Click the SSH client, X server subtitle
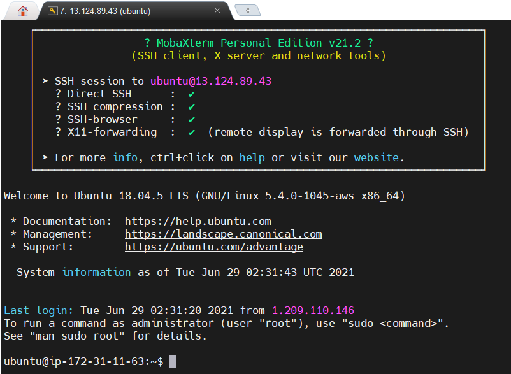 pos(259,55)
